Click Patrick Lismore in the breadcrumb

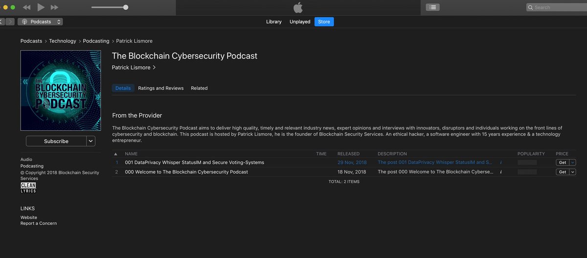(134, 41)
